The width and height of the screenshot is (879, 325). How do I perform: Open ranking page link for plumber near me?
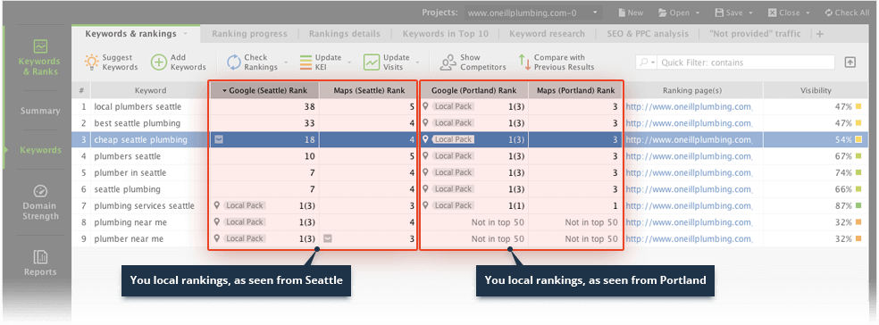(689, 238)
